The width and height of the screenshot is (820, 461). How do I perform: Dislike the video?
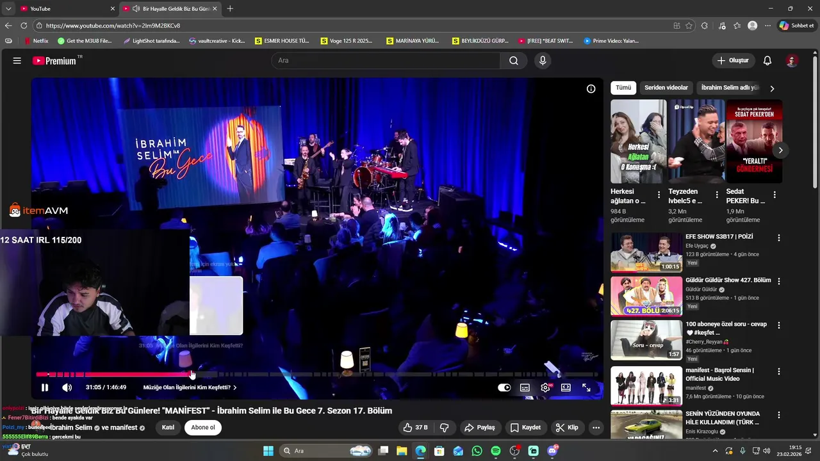(444, 428)
